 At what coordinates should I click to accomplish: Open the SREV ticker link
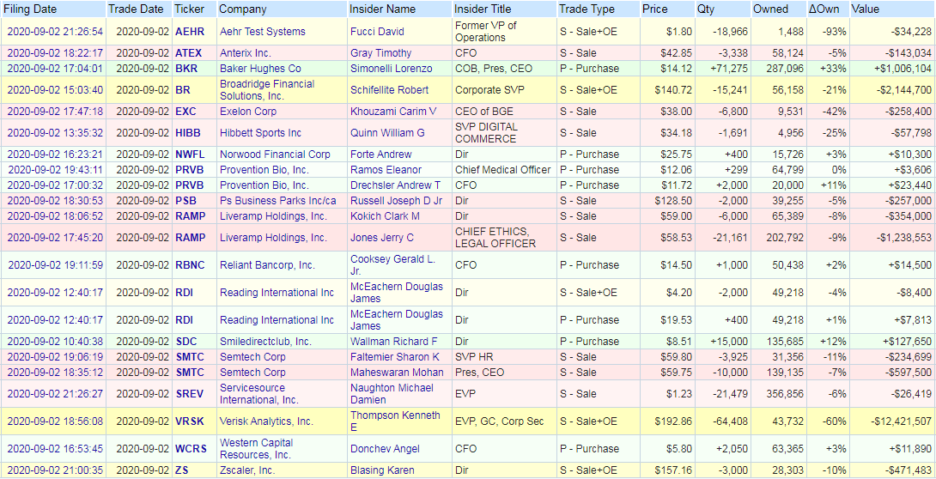tap(190, 394)
